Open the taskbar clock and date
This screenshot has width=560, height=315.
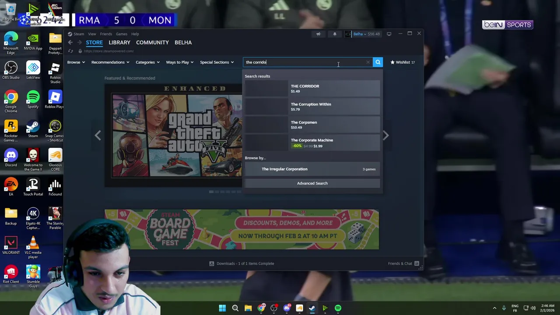[547, 308]
